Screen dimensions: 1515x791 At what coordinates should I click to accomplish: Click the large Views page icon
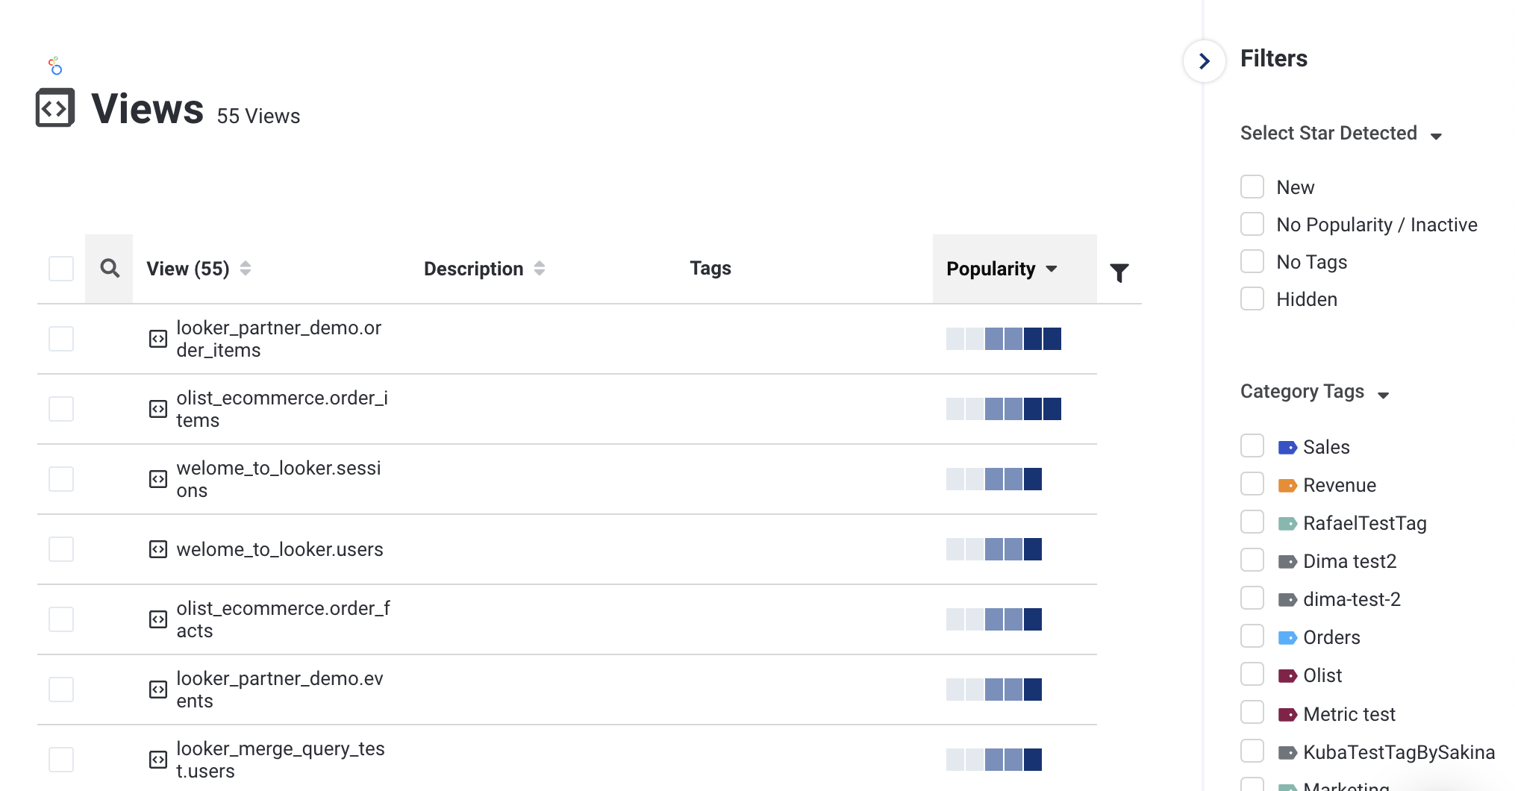click(55, 108)
